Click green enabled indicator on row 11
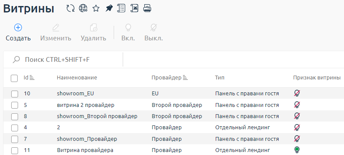The height and width of the screenshot is (155, 344). [x=297, y=150]
